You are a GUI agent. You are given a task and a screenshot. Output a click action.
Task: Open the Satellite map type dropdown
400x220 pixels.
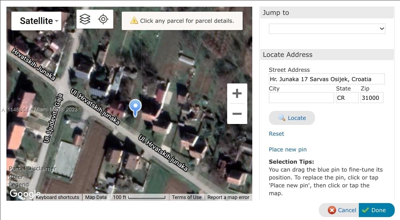pos(36,21)
